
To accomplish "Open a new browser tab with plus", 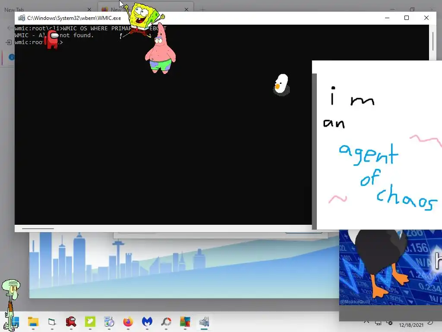I will pos(202,10).
